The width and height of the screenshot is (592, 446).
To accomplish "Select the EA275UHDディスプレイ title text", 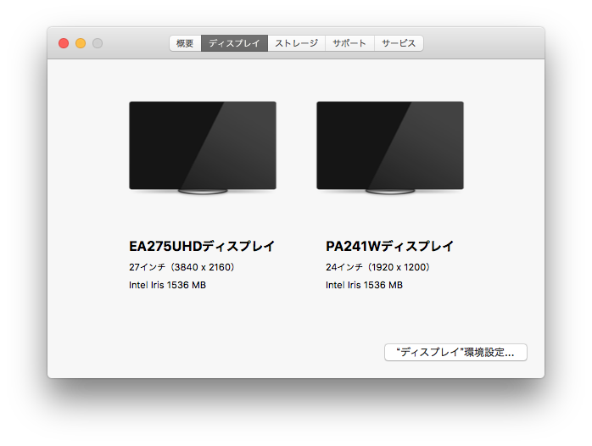I will tap(202, 246).
